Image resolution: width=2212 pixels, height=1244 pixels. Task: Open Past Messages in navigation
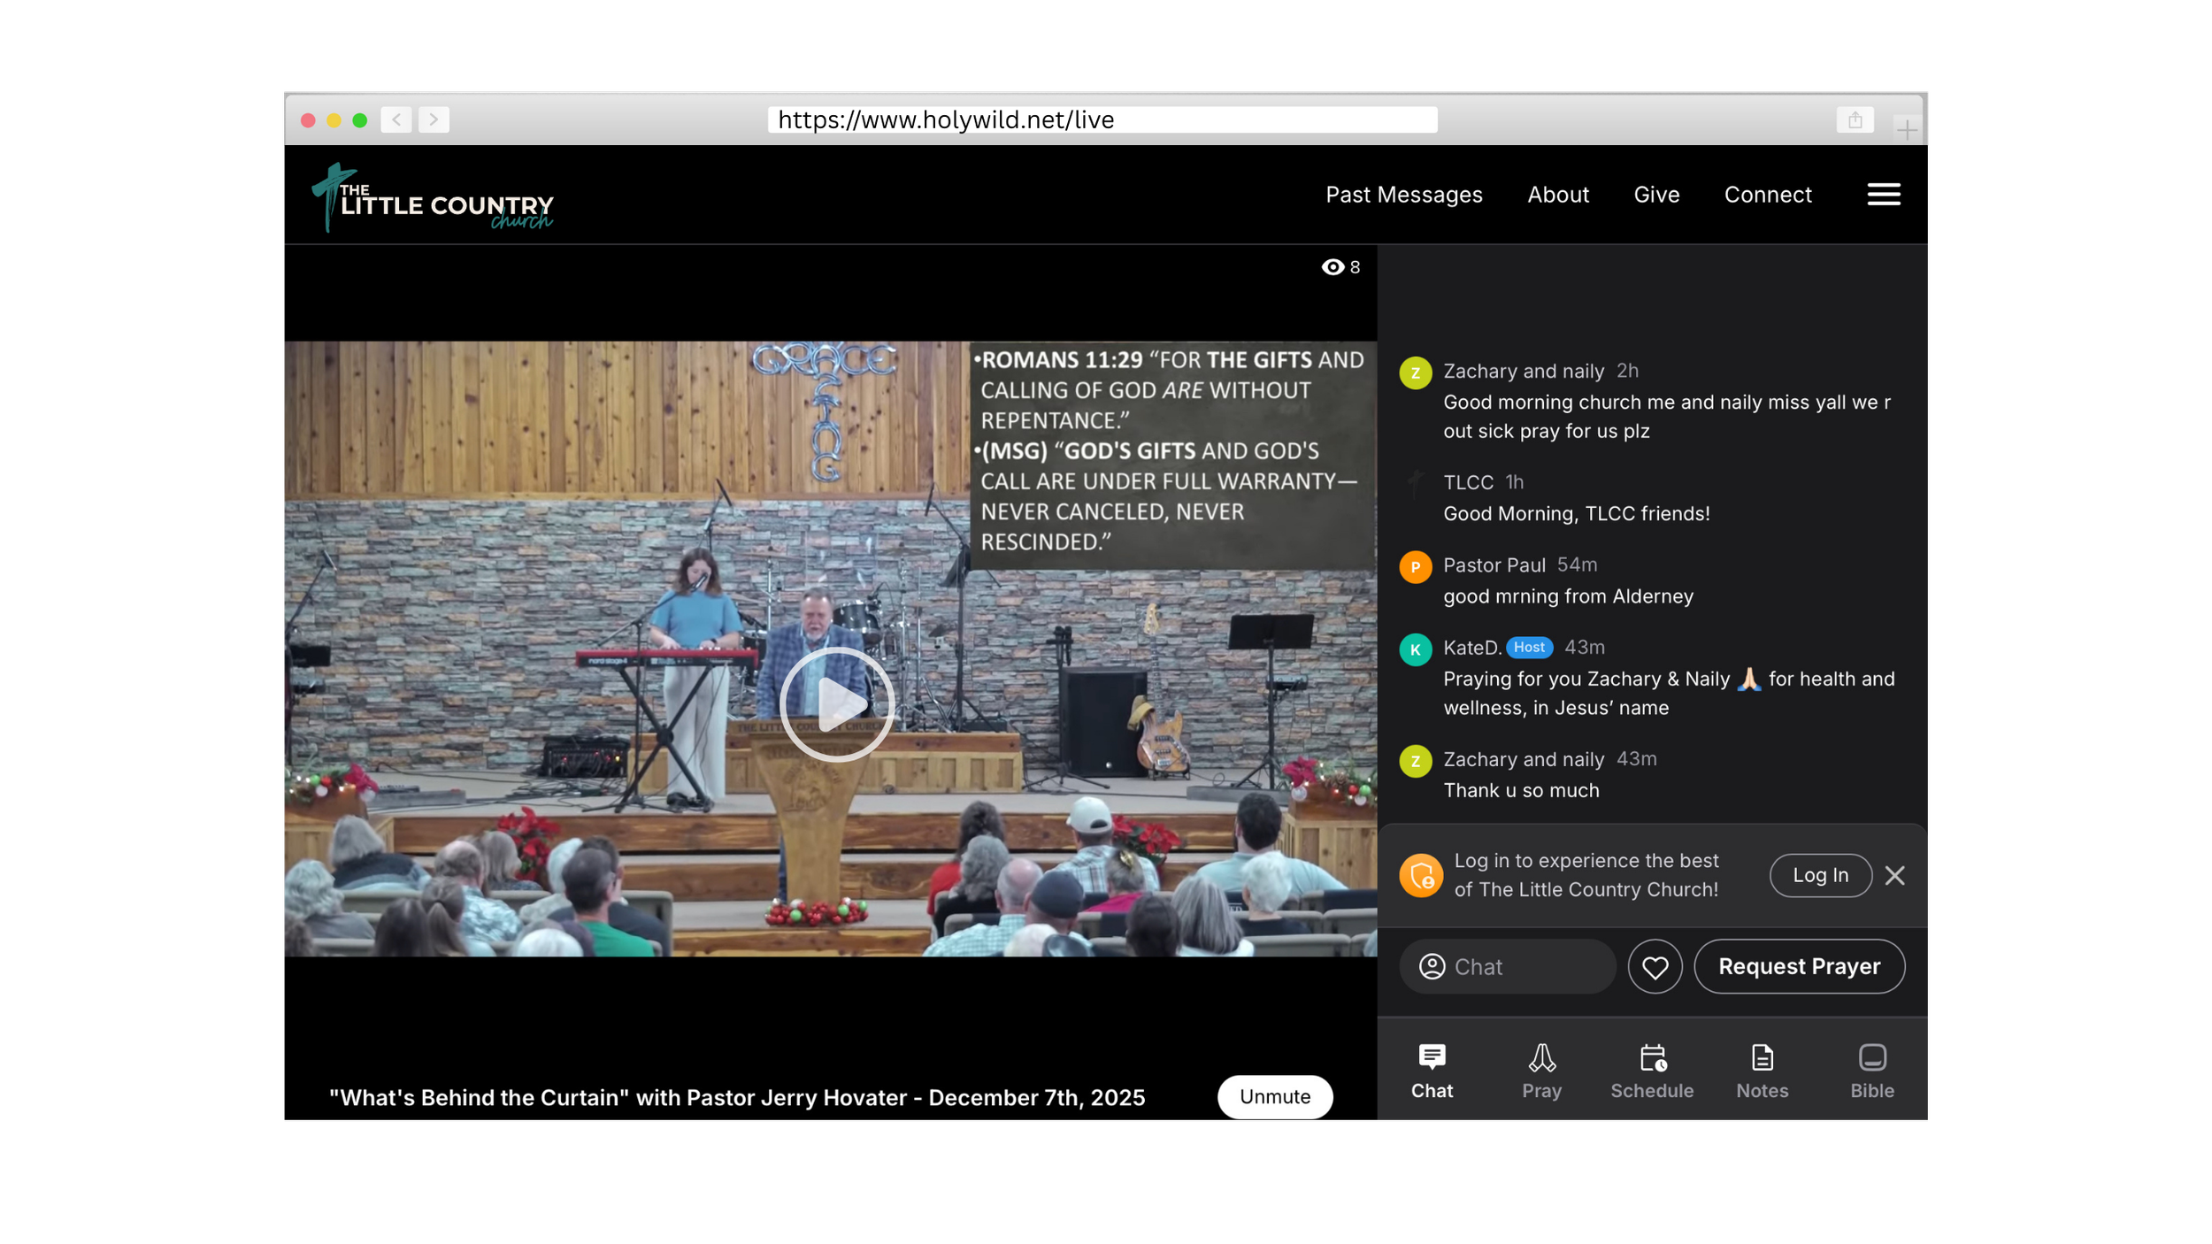point(1403,195)
